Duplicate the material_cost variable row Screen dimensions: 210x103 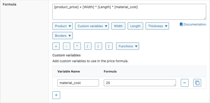click(197, 83)
